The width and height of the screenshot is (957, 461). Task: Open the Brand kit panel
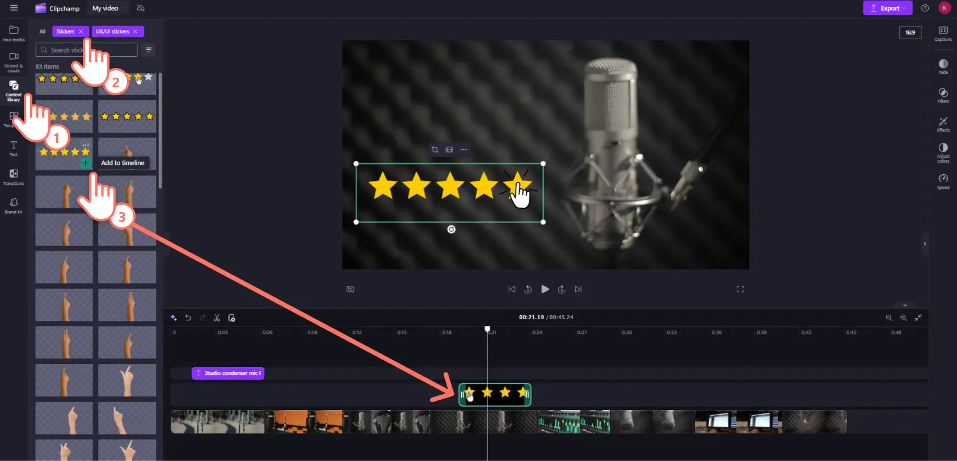click(x=14, y=205)
